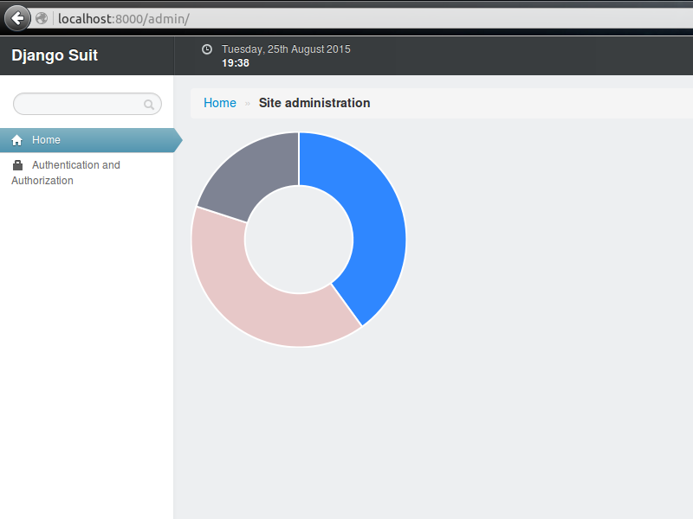
Task: Click the padlock icon beside Authentication and Authorization
Action: [x=17, y=164]
